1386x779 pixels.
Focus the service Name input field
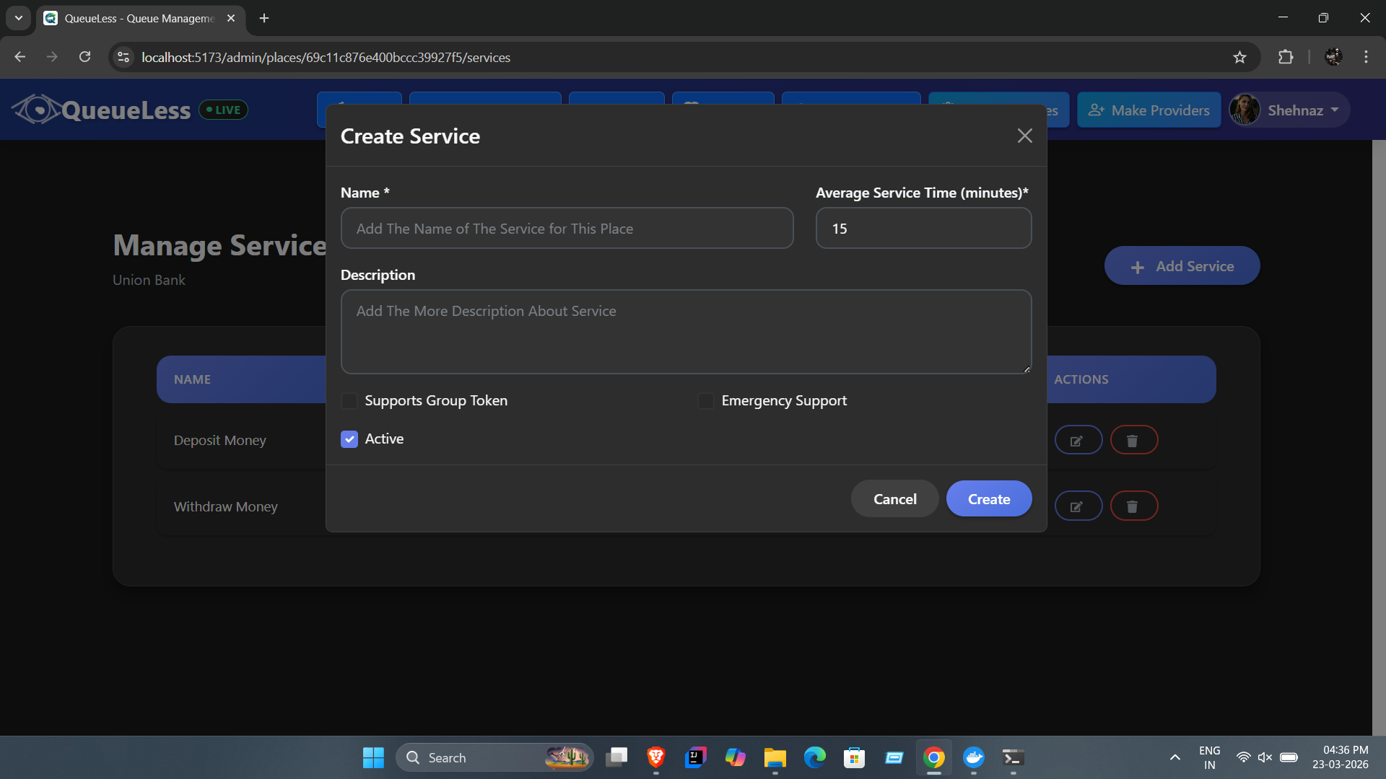[567, 229]
